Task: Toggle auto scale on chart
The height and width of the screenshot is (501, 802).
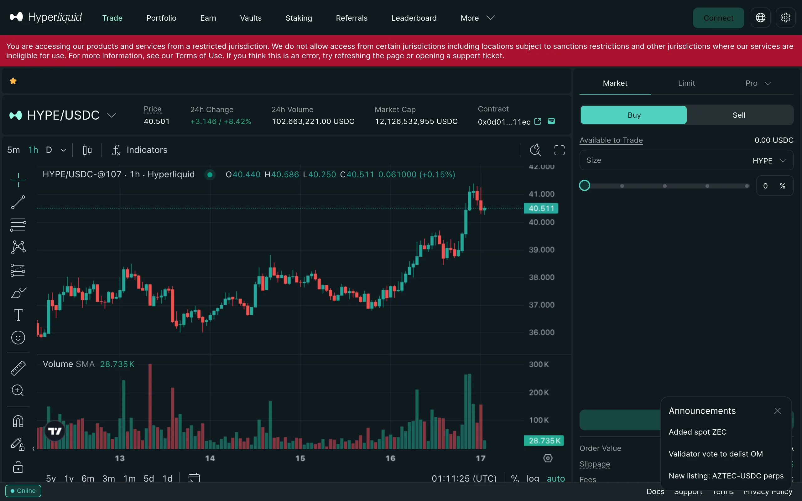Action: click(556, 478)
